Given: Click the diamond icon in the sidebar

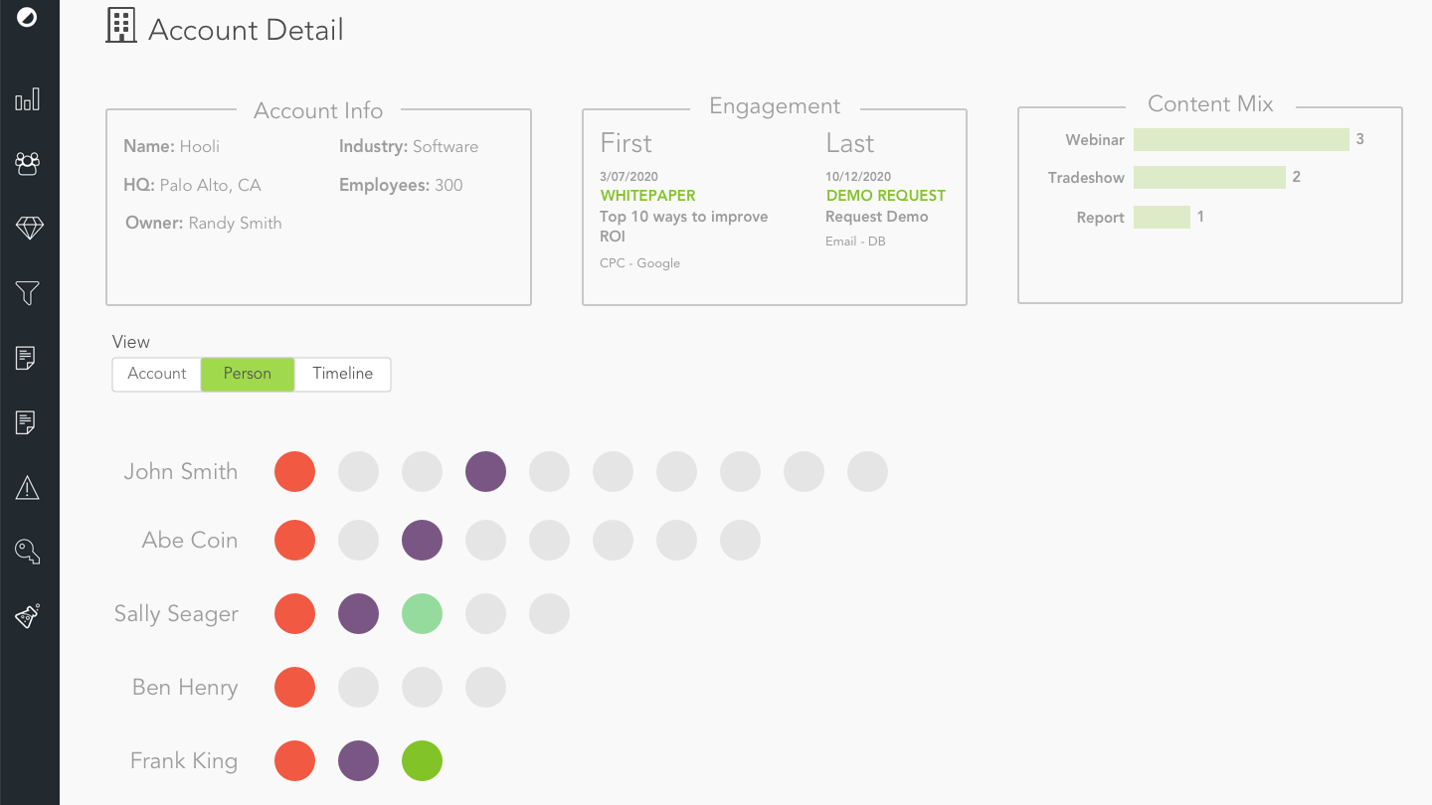Looking at the screenshot, I should click(30, 228).
